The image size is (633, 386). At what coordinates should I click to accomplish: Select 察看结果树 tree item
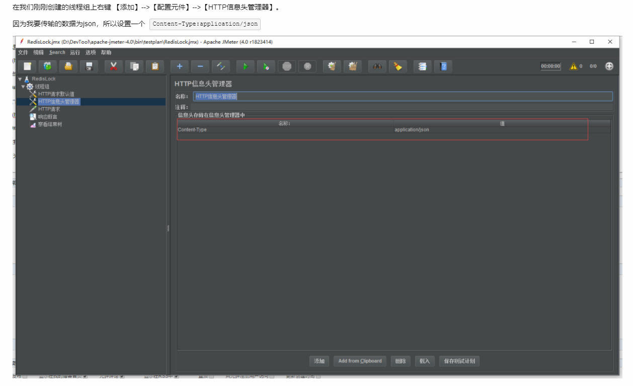pos(50,124)
